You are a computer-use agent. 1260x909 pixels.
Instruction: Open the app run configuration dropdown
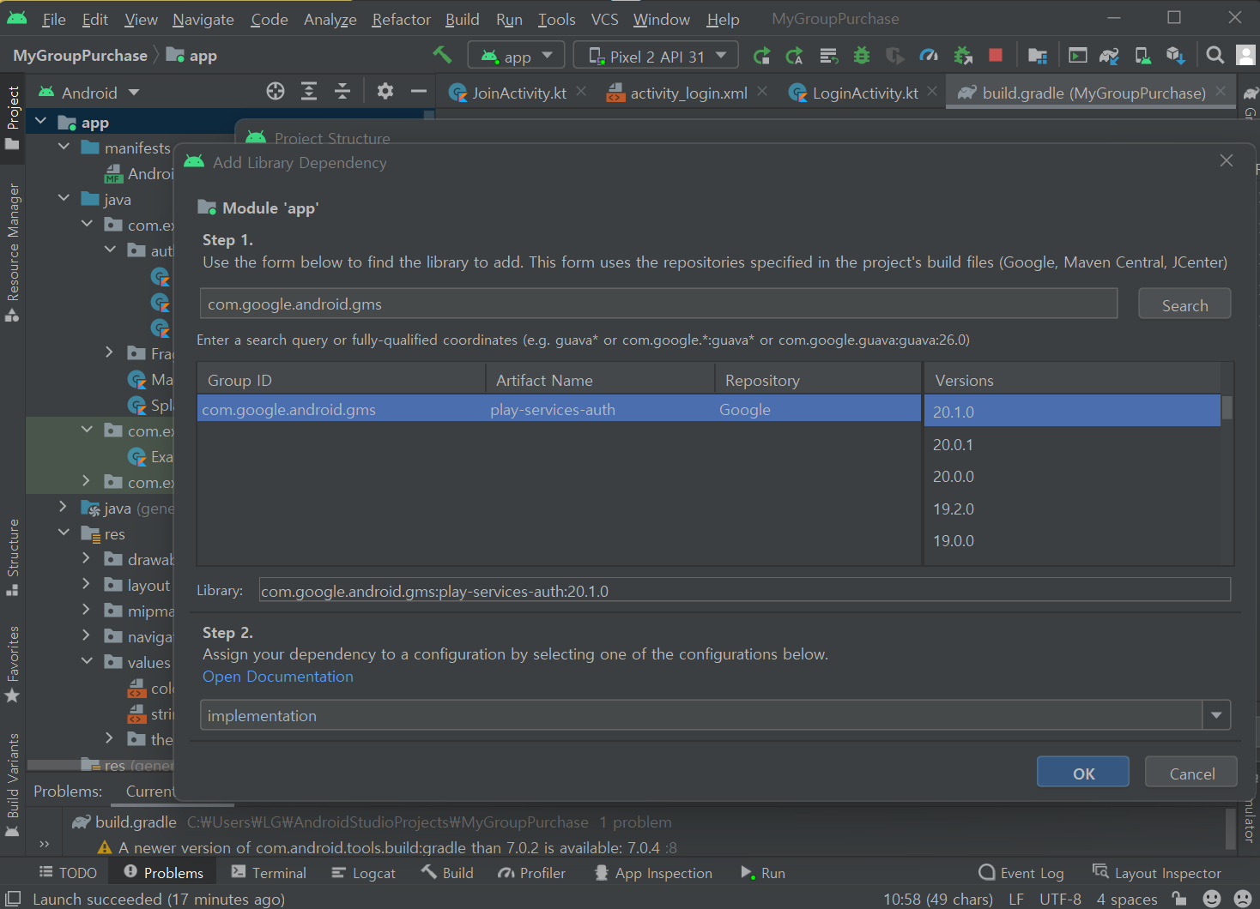(516, 56)
